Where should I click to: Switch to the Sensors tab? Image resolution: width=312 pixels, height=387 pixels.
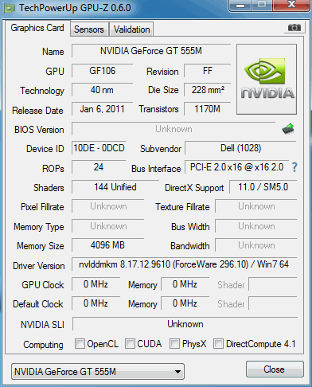click(x=89, y=29)
